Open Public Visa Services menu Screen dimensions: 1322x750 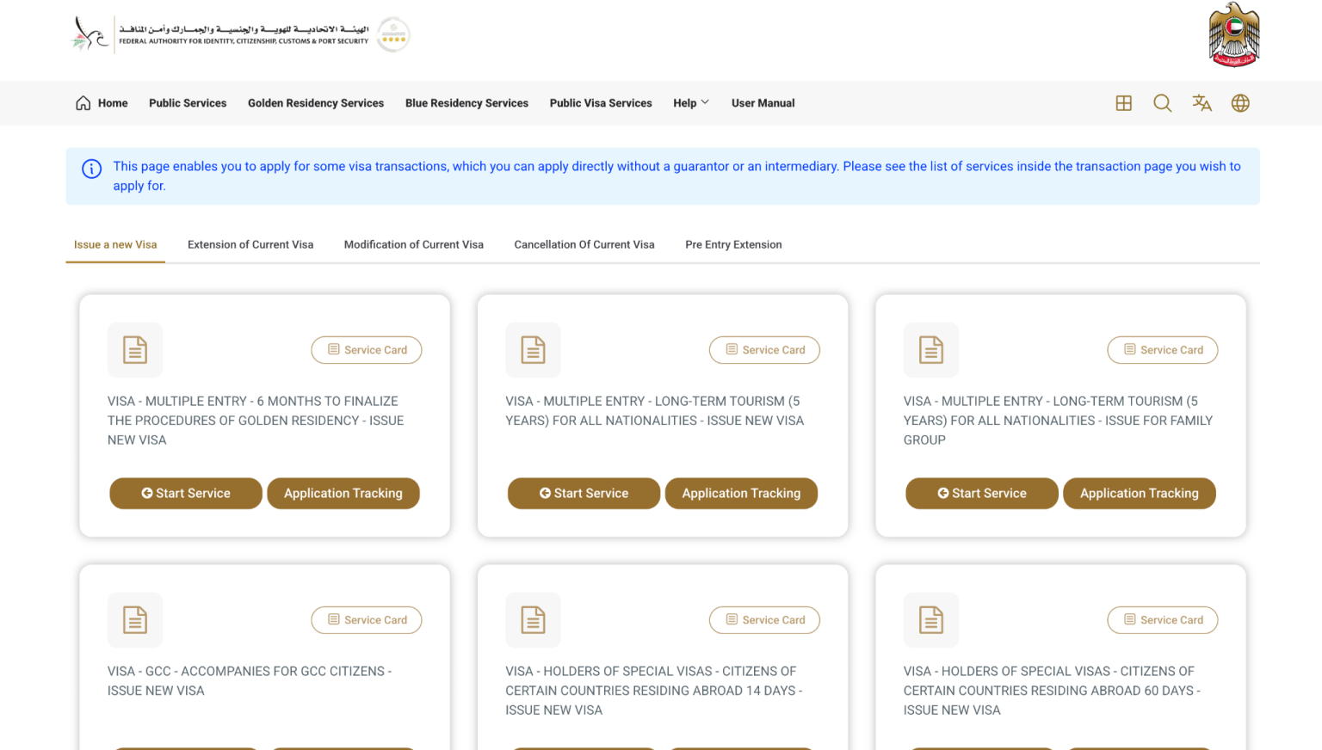(601, 103)
